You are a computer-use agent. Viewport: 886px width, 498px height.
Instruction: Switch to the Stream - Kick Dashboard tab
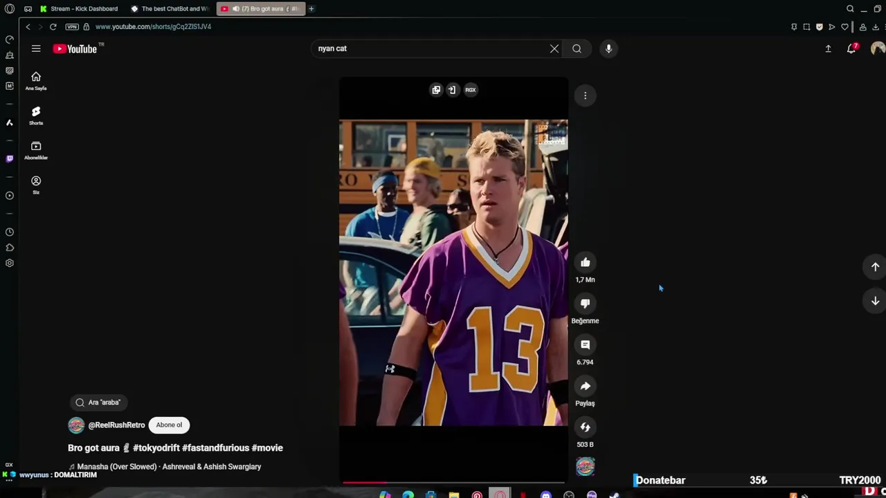78,9
